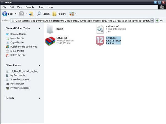
Task: Click Publish this file to the Web
Action: 24,46
